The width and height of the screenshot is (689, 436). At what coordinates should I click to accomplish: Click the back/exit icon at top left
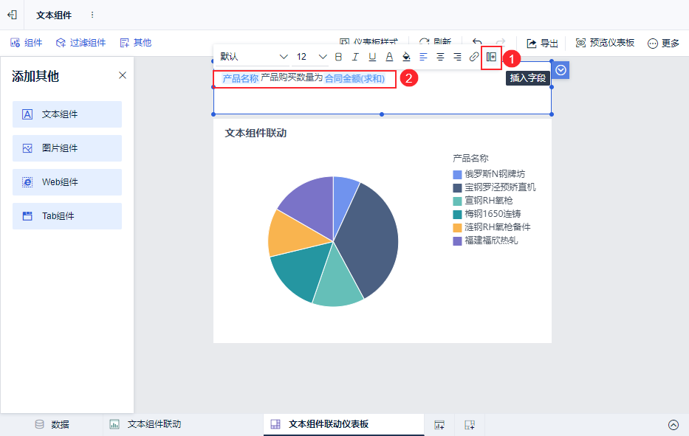pos(12,15)
